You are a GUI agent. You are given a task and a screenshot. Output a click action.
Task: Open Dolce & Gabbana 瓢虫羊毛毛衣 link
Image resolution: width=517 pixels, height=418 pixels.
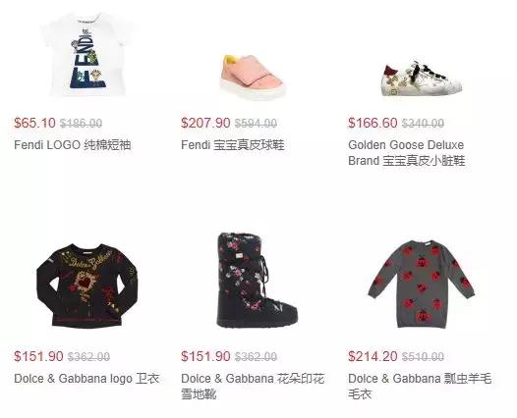[x=420, y=386]
